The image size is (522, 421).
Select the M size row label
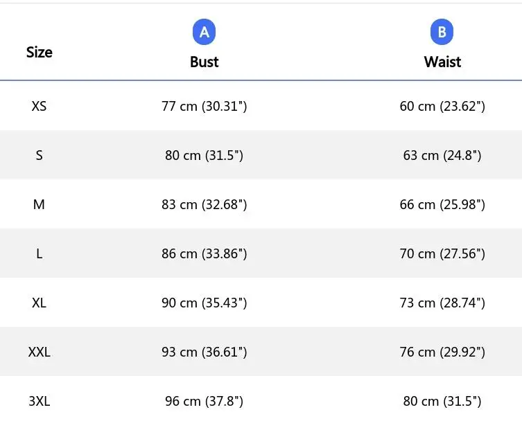(x=39, y=204)
